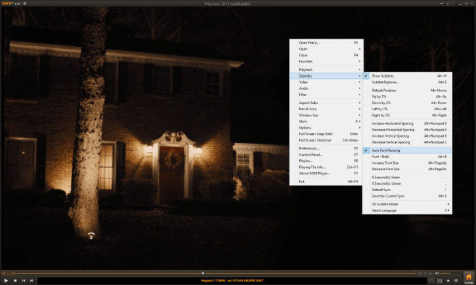Click the speaker mute icon
This screenshot has width=476, height=285.
[438, 273]
